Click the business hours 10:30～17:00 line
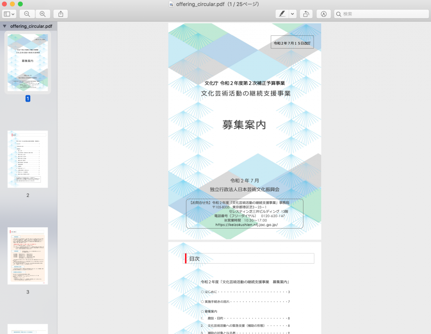Image resolution: width=431 pixels, height=334 pixels. (x=245, y=220)
